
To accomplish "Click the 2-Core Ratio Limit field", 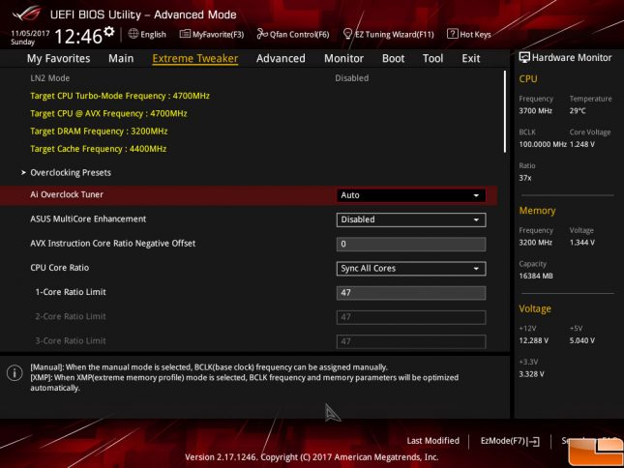I will pos(411,317).
